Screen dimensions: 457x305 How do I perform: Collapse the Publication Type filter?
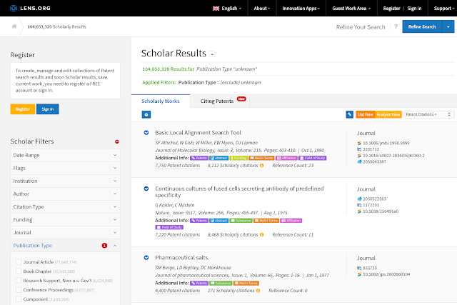pos(65,246)
